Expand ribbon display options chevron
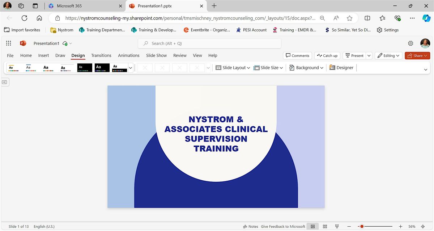The height and width of the screenshot is (231, 434). (x=426, y=70)
